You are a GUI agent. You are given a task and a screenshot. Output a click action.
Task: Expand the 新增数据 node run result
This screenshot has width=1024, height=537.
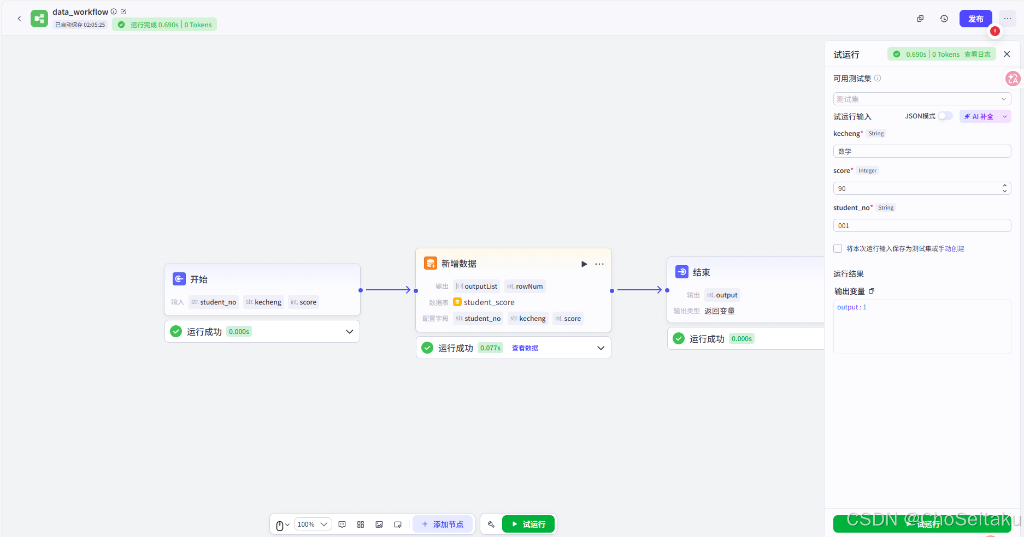pyautogui.click(x=601, y=348)
